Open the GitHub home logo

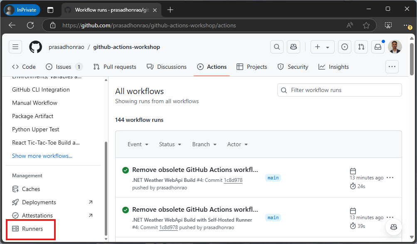click(x=36, y=47)
